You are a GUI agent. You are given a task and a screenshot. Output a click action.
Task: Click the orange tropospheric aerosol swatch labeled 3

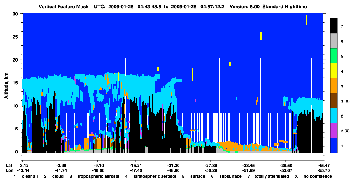[334, 86]
